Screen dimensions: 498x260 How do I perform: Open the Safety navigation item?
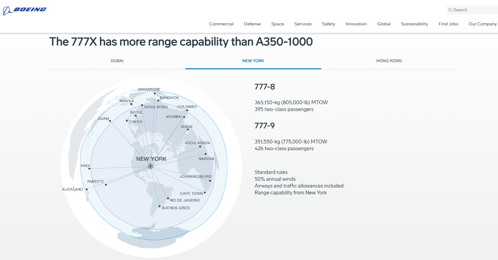tap(329, 24)
